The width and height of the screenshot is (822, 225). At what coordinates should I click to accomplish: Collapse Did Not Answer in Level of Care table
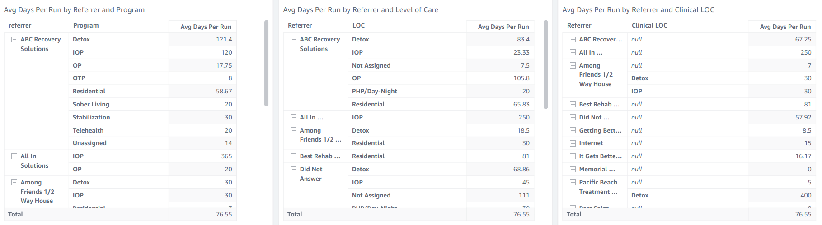[x=293, y=170]
